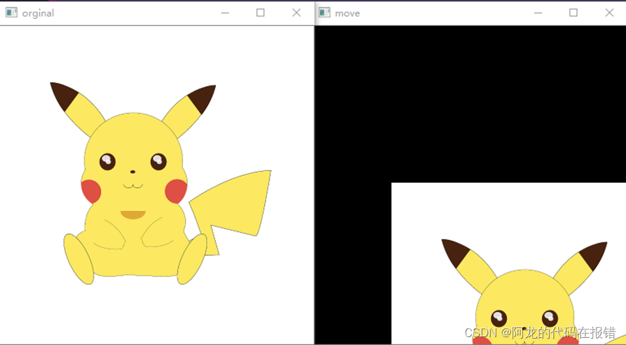Click the 'orginal' window title text
The width and height of the screenshot is (626, 345).
tap(38, 14)
